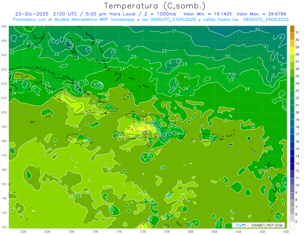Click the longitude axis label "68W"
The height and width of the screenshot is (235, 304).
[x=191, y=231]
